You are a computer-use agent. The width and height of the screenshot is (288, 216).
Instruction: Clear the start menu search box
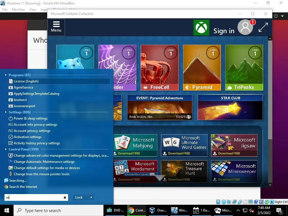[65, 197]
